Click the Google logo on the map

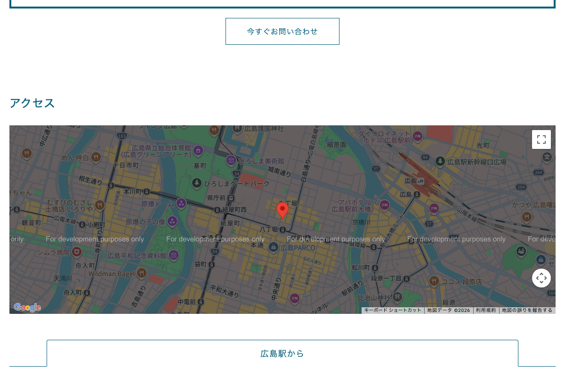pos(27,307)
